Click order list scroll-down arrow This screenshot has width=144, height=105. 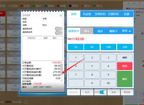coord(62,81)
